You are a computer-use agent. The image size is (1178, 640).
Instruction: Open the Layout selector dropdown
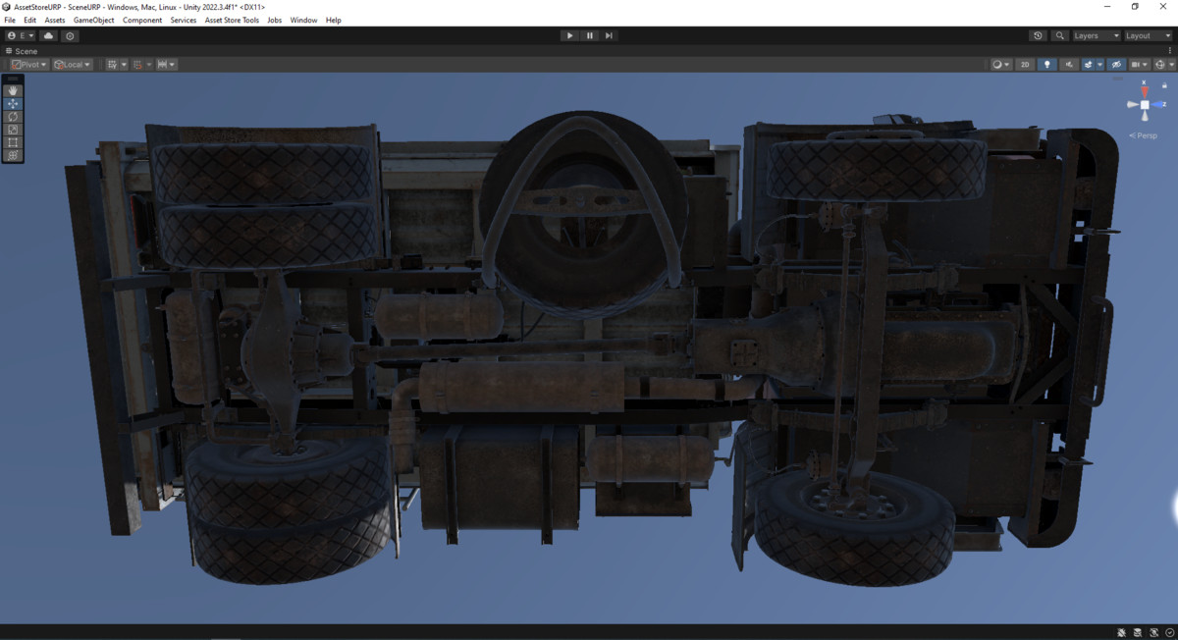click(x=1145, y=35)
